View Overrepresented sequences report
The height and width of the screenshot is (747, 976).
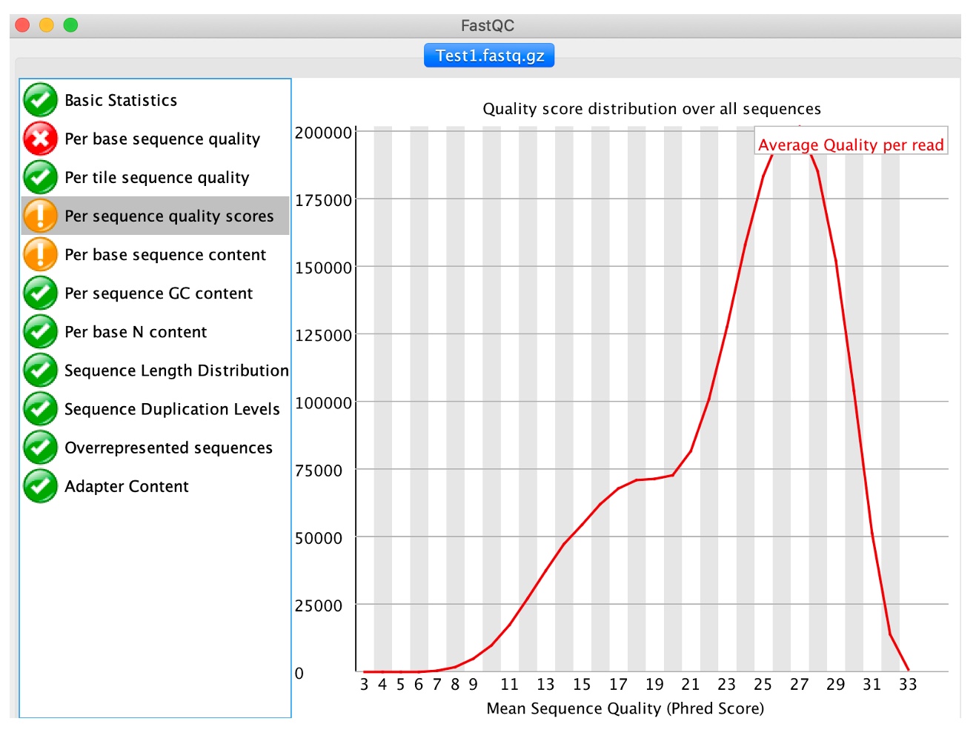coord(168,448)
